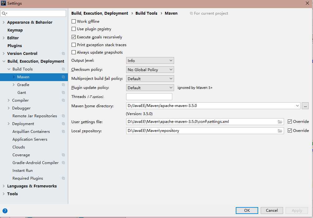This screenshot has width=313, height=218.
Task: Click project-level icon beside Coverage entry
Action: click(64, 155)
